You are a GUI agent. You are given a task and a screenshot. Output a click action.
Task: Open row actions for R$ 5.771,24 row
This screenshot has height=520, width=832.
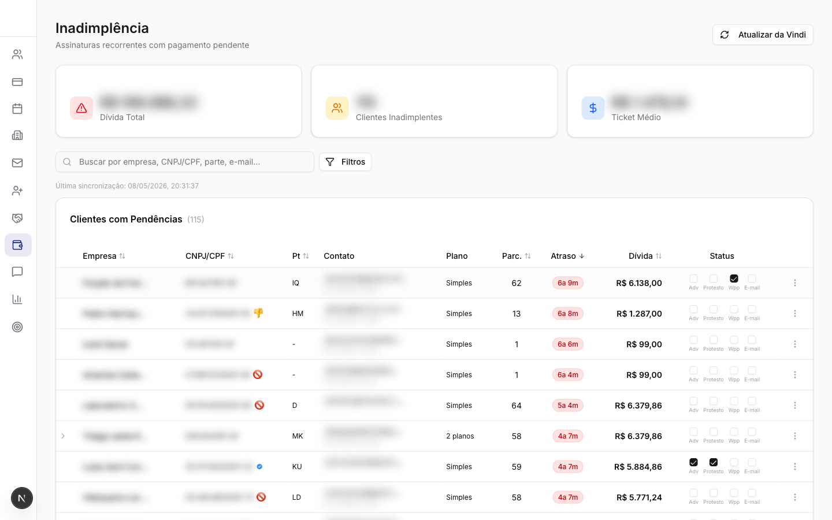pyautogui.click(x=795, y=497)
